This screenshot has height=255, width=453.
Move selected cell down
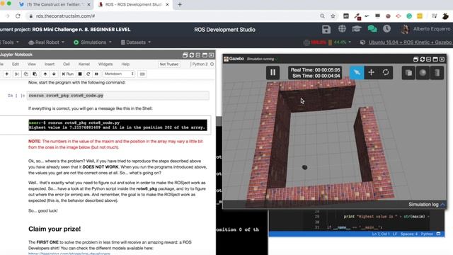coord(54,74)
